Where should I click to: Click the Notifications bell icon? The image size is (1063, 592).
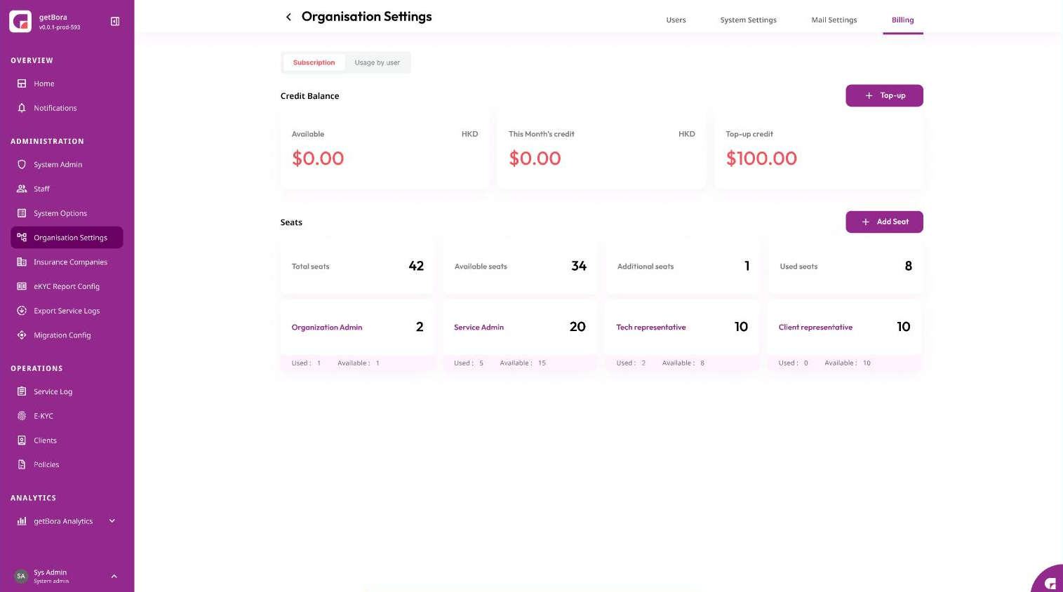point(22,108)
